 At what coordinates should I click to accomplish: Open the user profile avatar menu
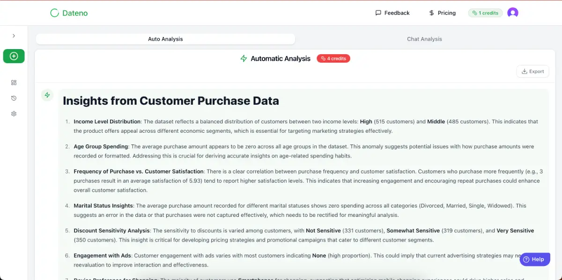point(513,13)
